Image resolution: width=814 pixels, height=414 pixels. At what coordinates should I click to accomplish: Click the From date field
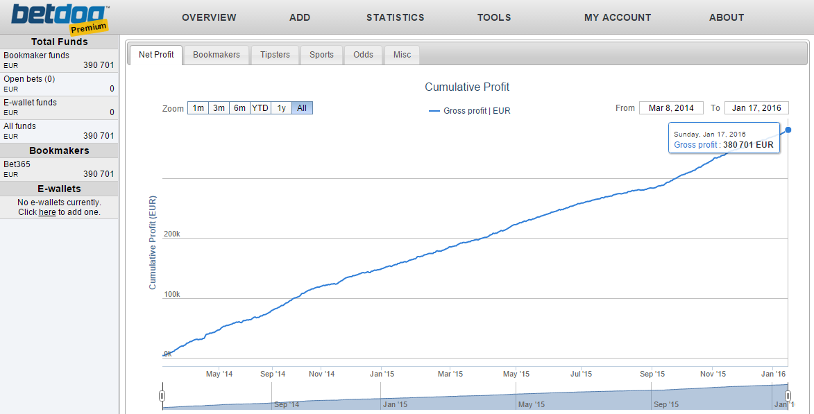(671, 108)
